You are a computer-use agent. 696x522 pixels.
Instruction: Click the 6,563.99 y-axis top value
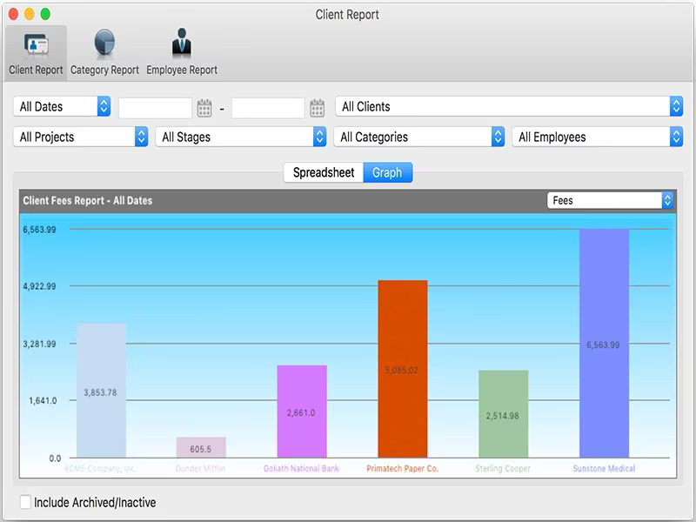(39, 230)
